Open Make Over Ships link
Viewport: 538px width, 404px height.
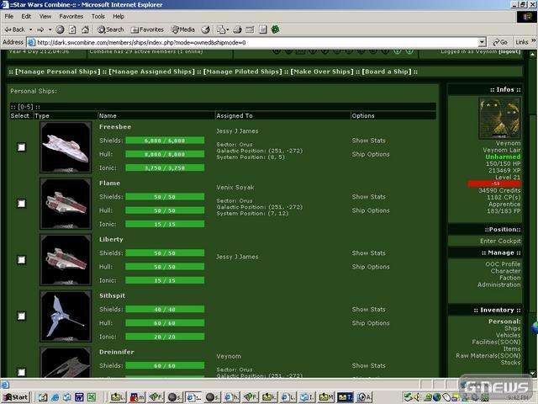tap(322, 72)
